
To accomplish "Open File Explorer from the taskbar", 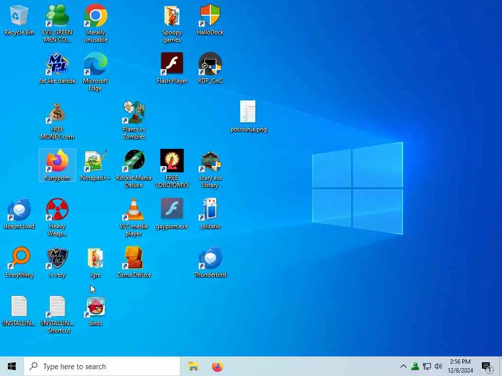I will click(x=193, y=366).
